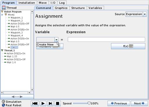Start program with the play button
The width and height of the screenshot is (149, 107).
(43, 103)
